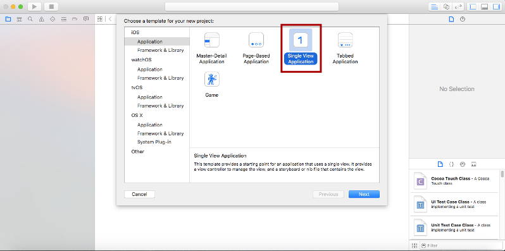
Task: Show the Assistant editor
Action: pyautogui.click(x=446, y=6)
